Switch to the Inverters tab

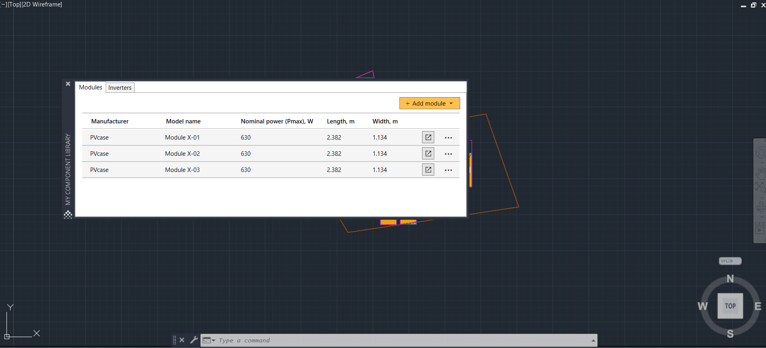click(120, 87)
